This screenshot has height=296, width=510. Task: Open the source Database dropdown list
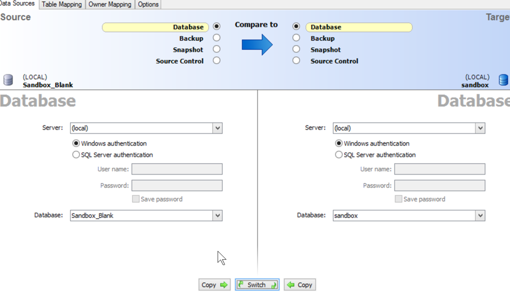tap(217, 216)
